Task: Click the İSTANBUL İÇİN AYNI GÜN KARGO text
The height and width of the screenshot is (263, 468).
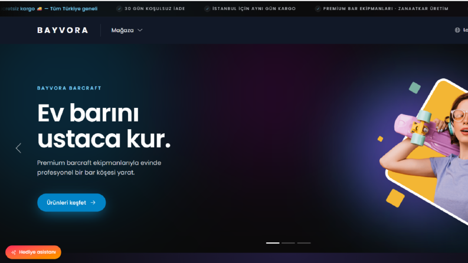Action: (x=254, y=9)
